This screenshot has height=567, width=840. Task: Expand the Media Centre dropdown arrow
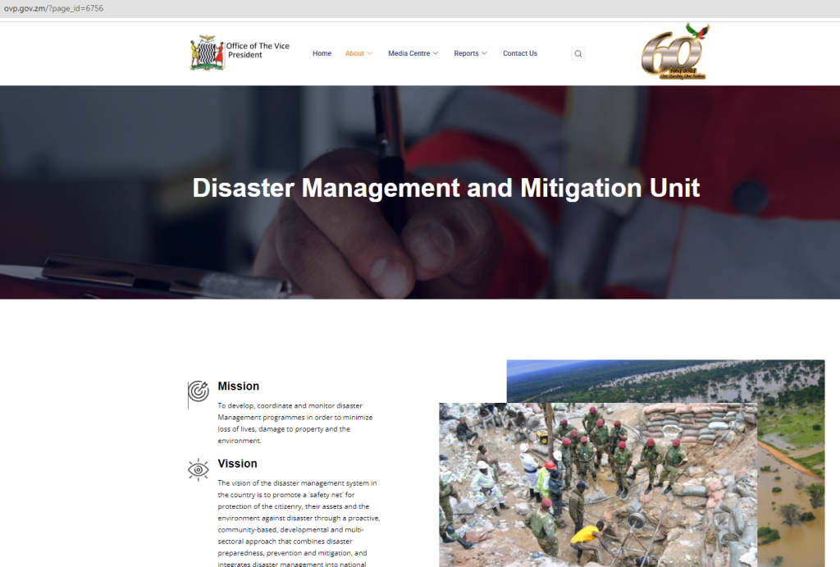436,53
